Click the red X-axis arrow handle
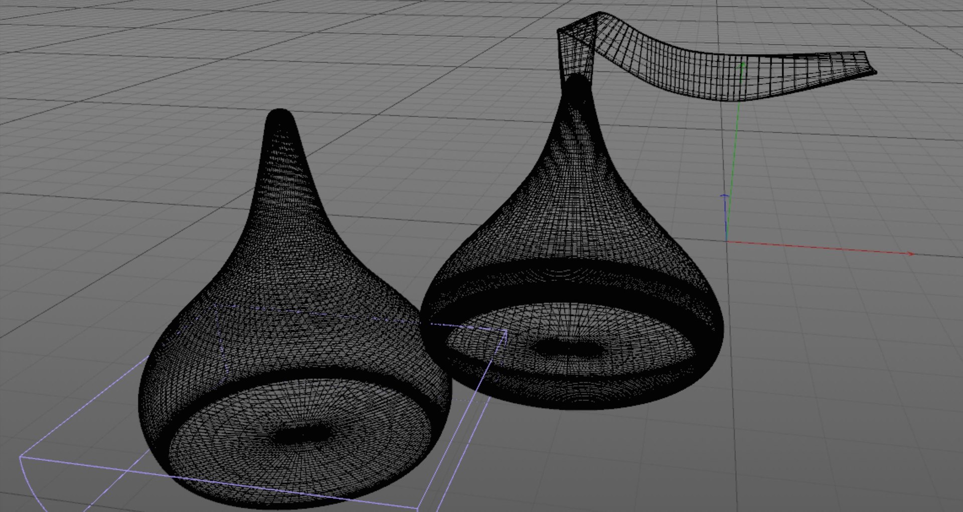 tap(910, 254)
